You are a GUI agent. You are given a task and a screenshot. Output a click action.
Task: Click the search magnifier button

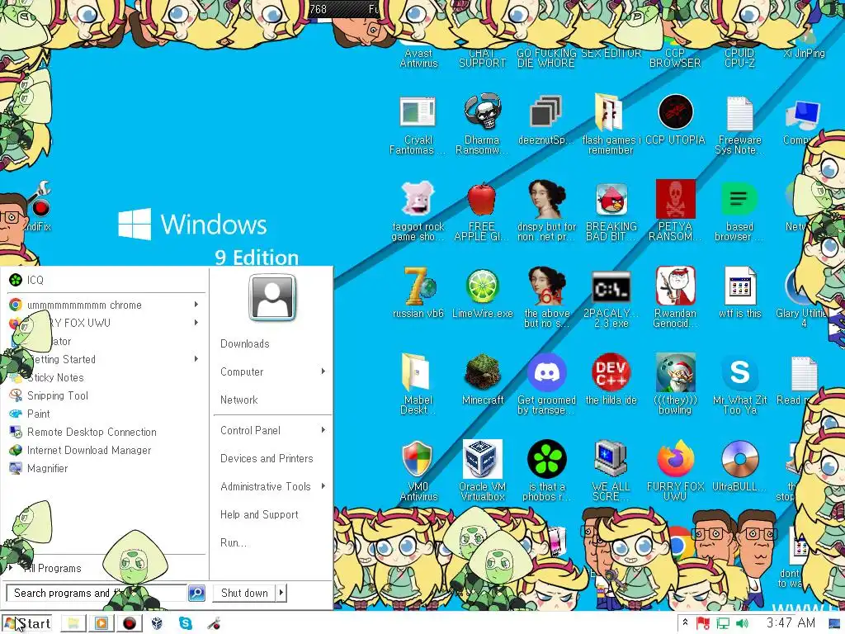click(x=196, y=593)
